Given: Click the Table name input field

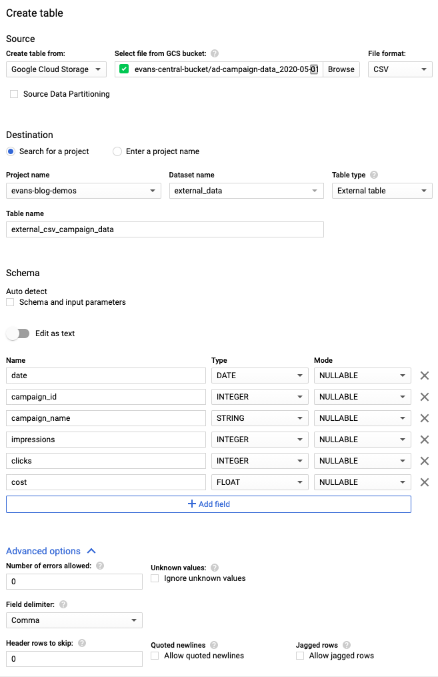Looking at the screenshot, I should (165, 229).
